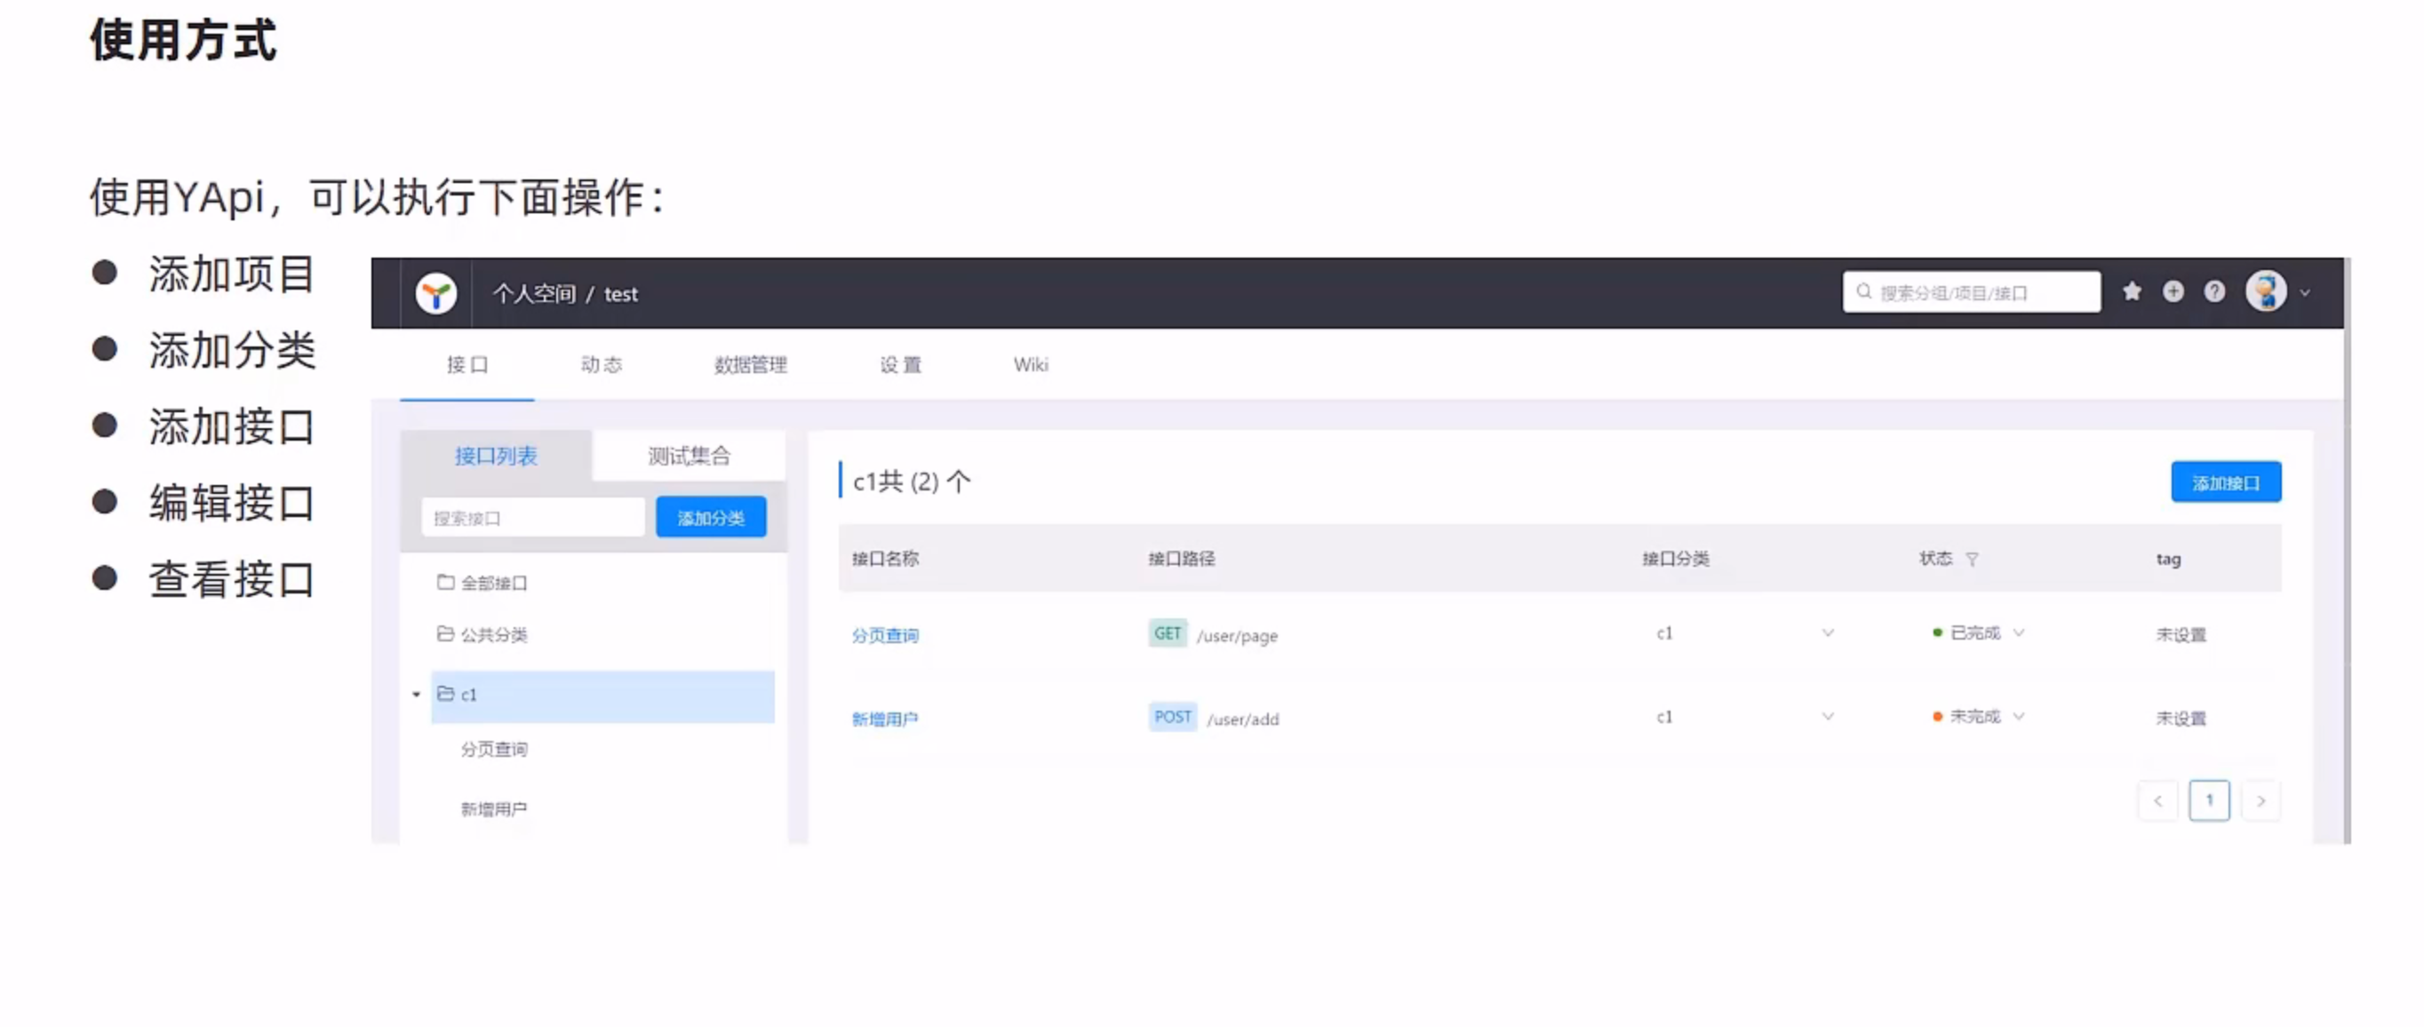The image size is (2424, 1027).
Task: Click the plus add-project icon
Action: 2173,291
